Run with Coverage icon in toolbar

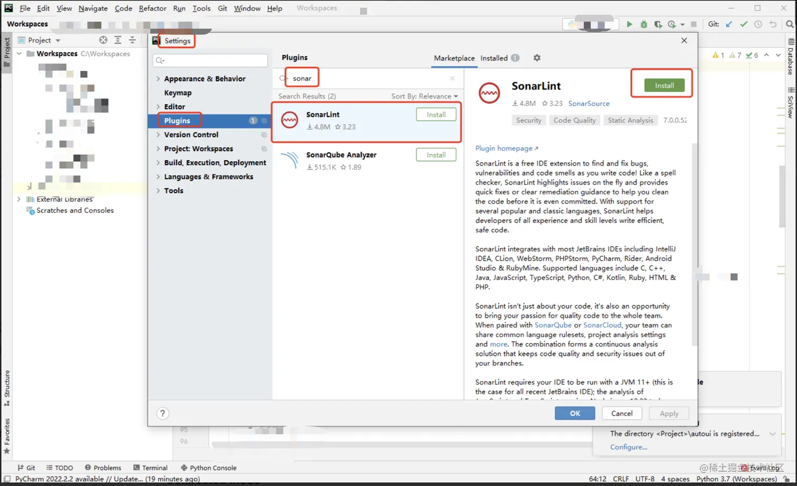(x=658, y=24)
